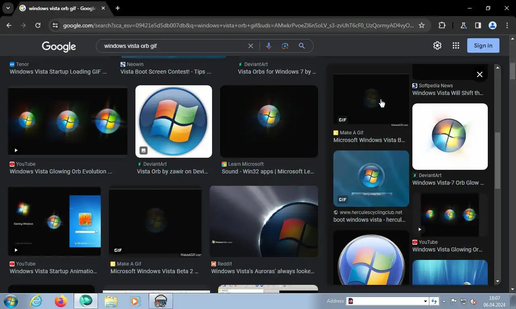Viewport: 516px width, 309px height.
Task: Open Windows Vista Startup Animation video thumbnail
Action: [x=54, y=221]
